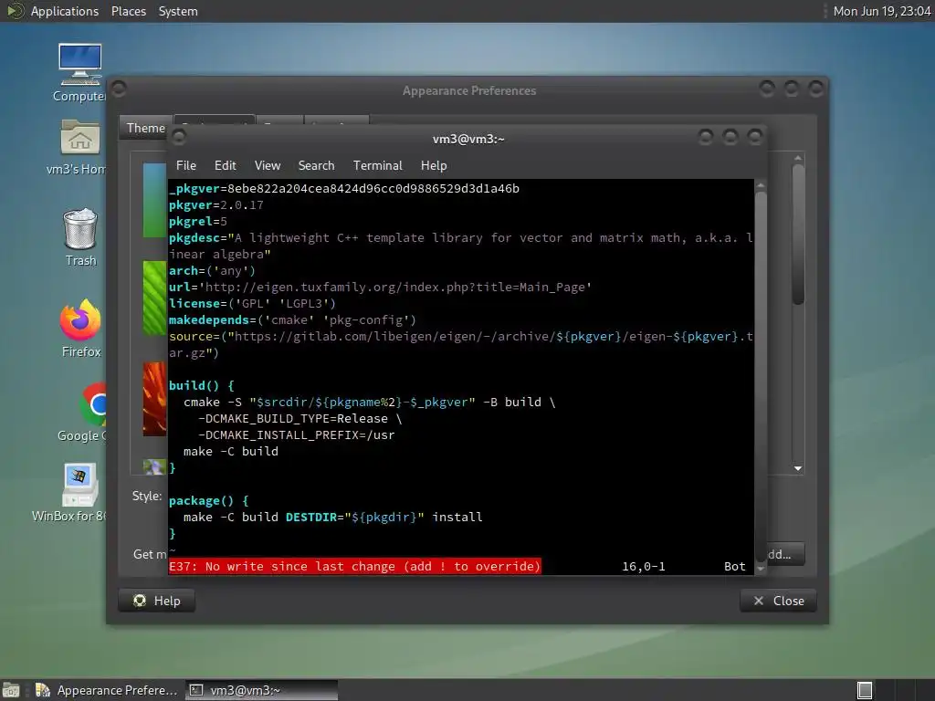Select the blue-green wallpaper thumbnail

click(154, 200)
